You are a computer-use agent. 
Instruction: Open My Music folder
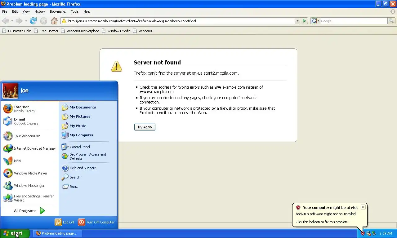(x=88, y=126)
